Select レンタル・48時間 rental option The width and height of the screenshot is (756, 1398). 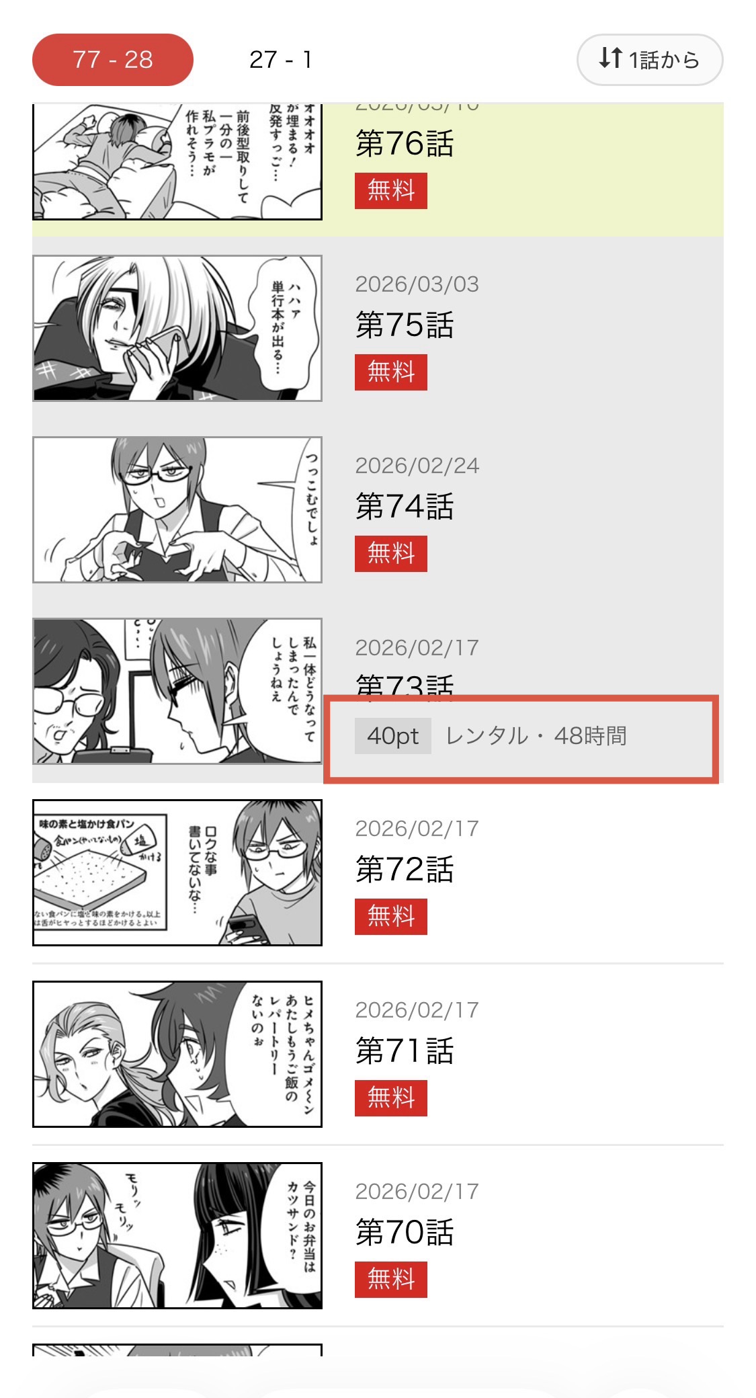coord(536,736)
